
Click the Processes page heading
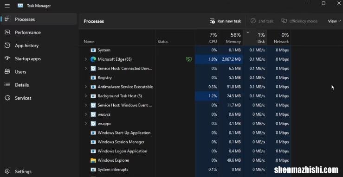click(x=94, y=21)
